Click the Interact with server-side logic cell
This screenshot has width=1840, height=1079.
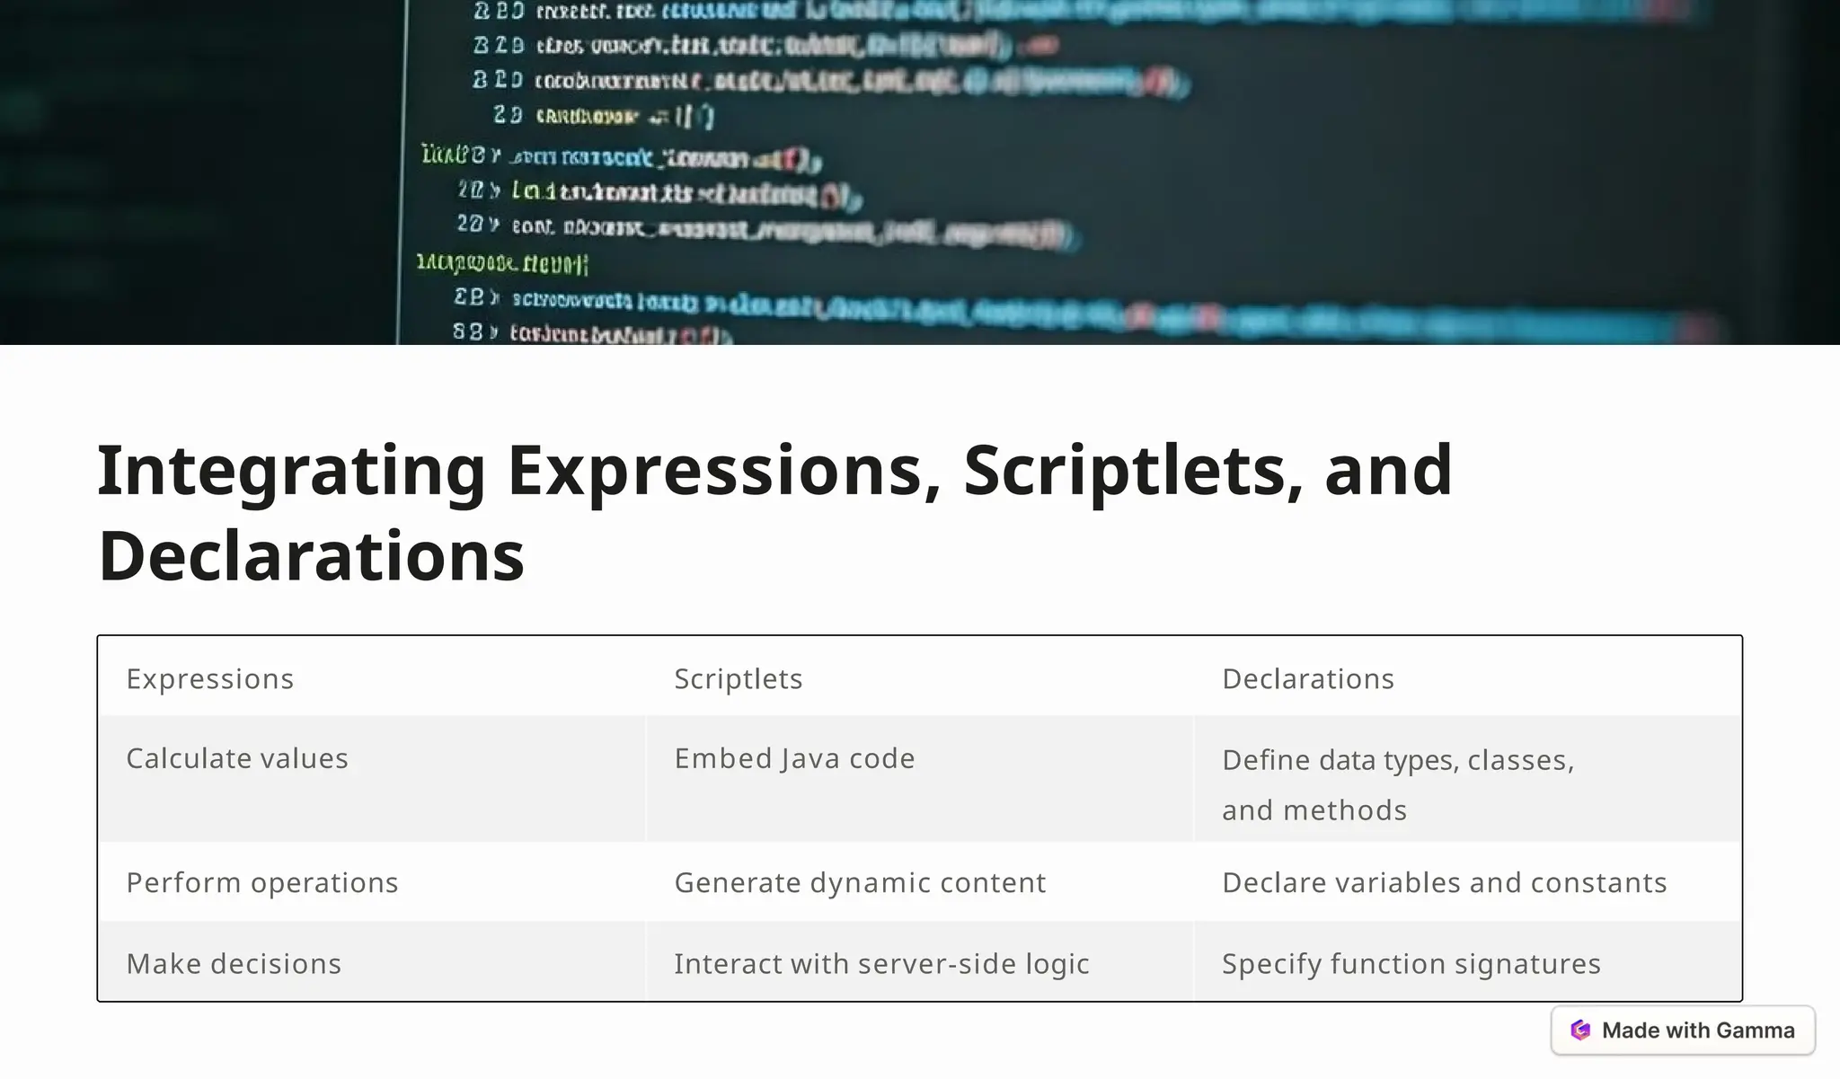pyautogui.click(x=920, y=962)
